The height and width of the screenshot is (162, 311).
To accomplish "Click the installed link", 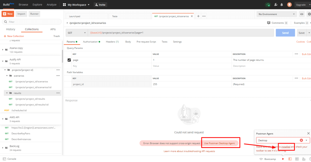I will click(x=286, y=147).
